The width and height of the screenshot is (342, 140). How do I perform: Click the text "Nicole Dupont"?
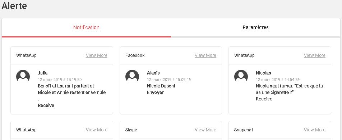point(161,86)
